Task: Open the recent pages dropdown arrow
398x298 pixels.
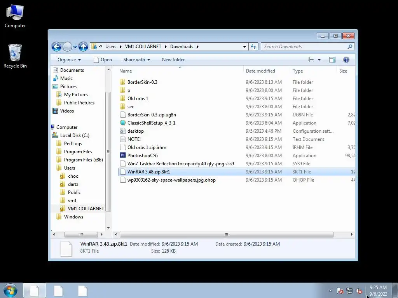Action: click(75, 47)
